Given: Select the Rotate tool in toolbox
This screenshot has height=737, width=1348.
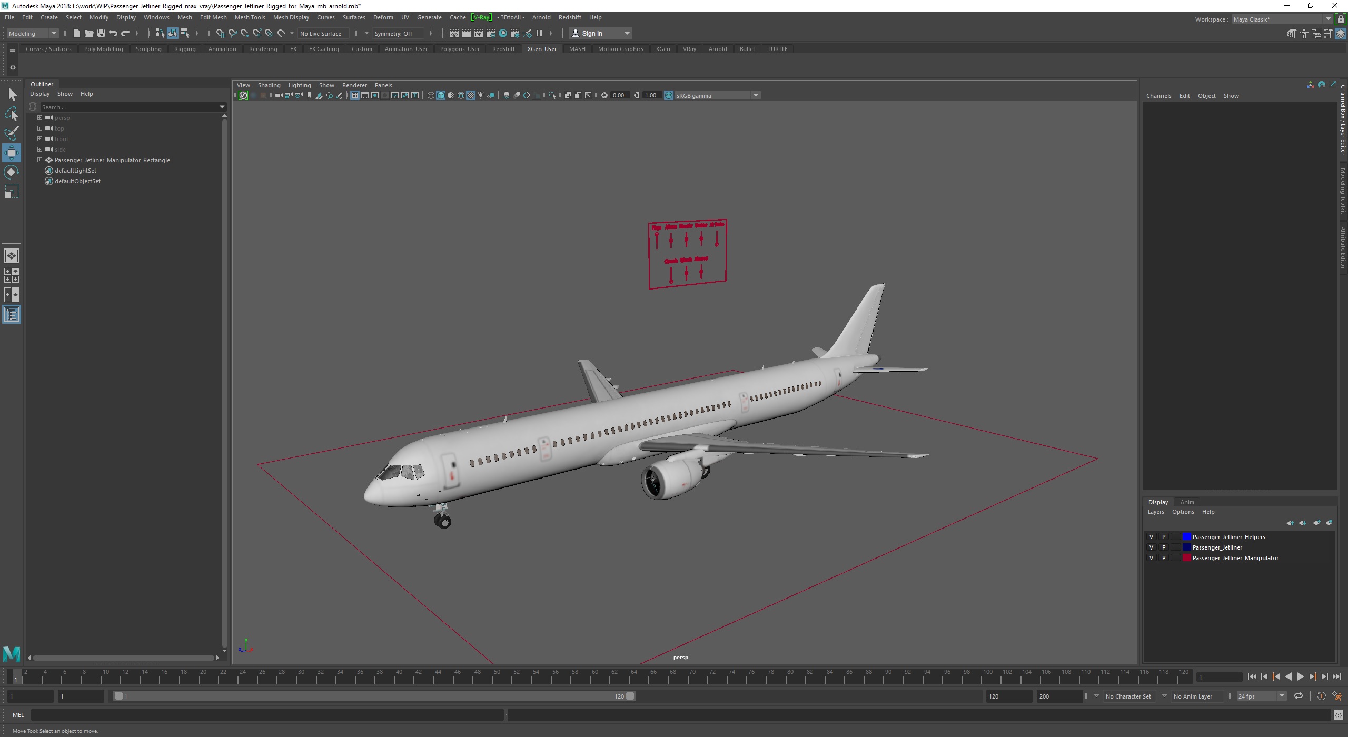Looking at the screenshot, I should click(x=12, y=172).
